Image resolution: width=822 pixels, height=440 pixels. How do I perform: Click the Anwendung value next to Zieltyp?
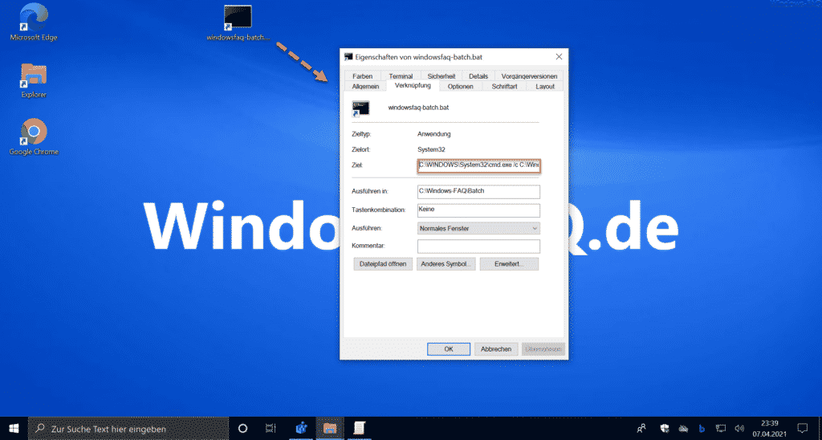(433, 134)
